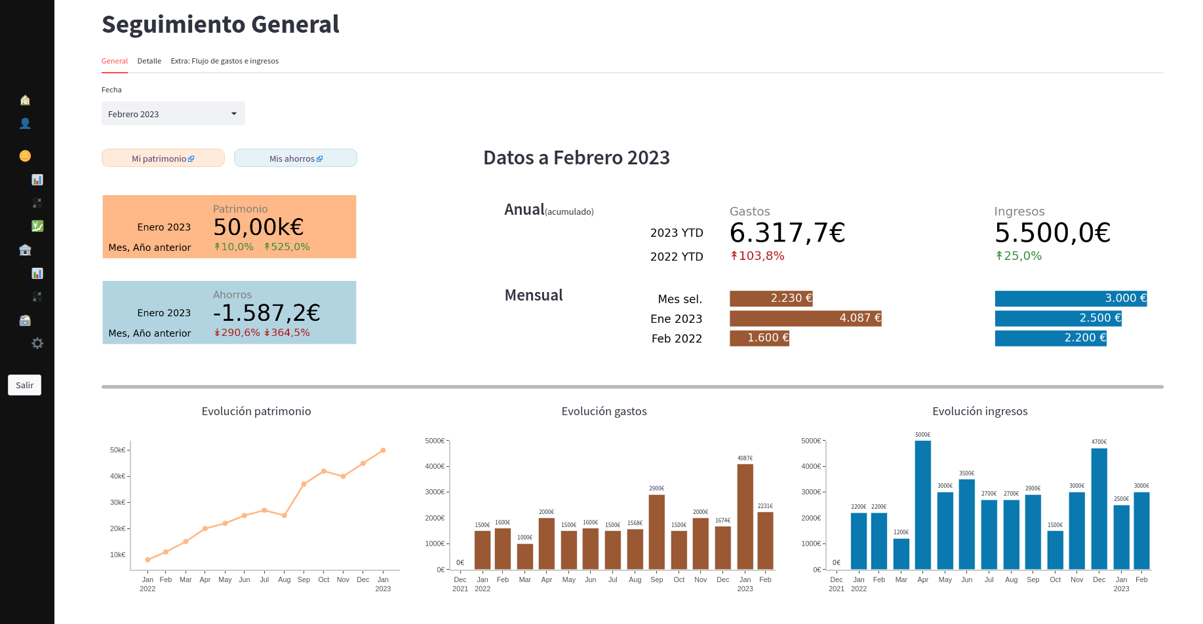Click the card file box icon in sidebar
This screenshot has height=624, width=1203.
tap(25, 320)
